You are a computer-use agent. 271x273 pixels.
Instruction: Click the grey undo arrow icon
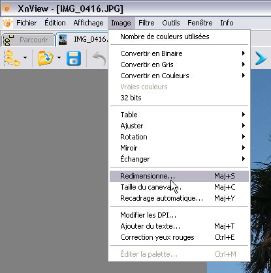[99, 58]
